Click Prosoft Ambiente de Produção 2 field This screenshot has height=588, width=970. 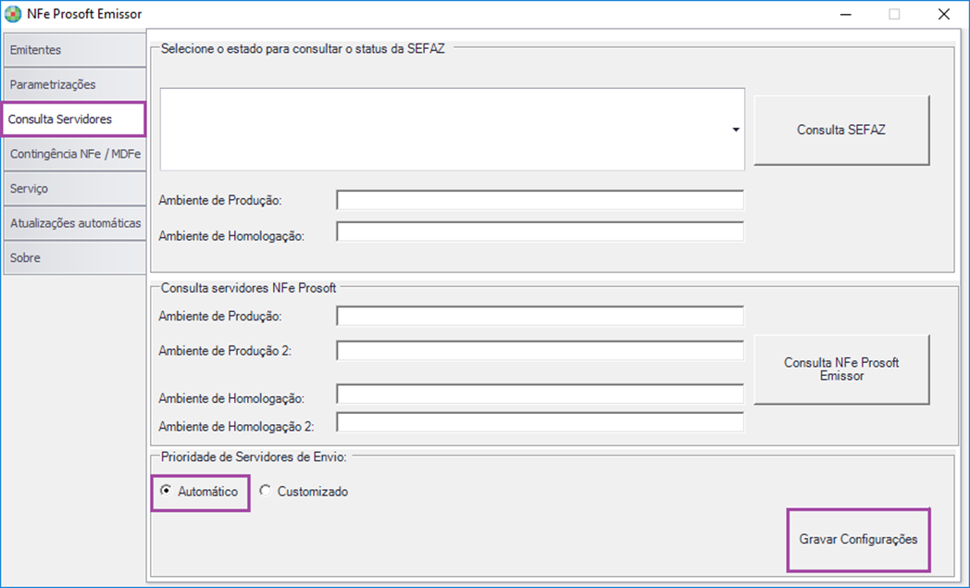coord(540,350)
